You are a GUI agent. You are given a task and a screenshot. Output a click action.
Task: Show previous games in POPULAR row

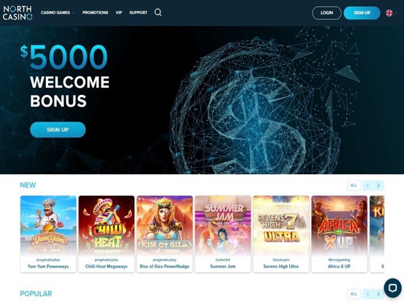368,294
